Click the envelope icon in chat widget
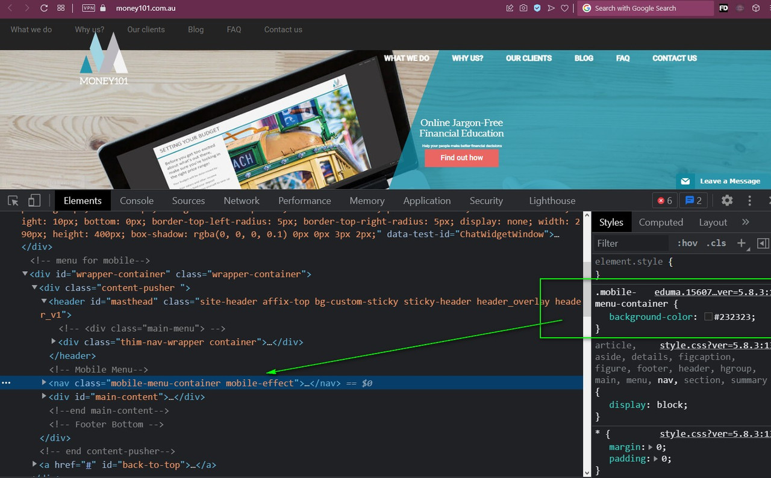Viewport: 771px width, 478px height. tap(685, 181)
